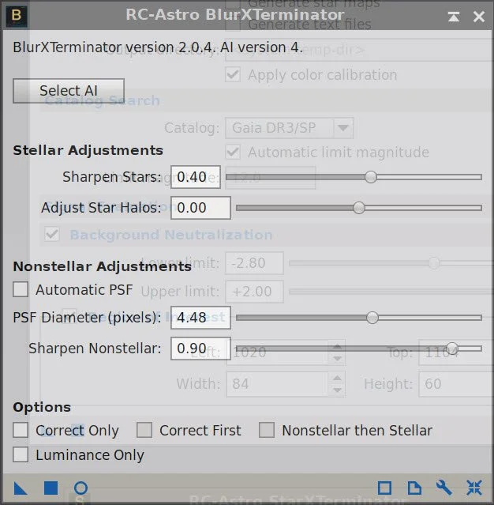
Task: Click the Select AI button
Action: pyautogui.click(x=69, y=91)
